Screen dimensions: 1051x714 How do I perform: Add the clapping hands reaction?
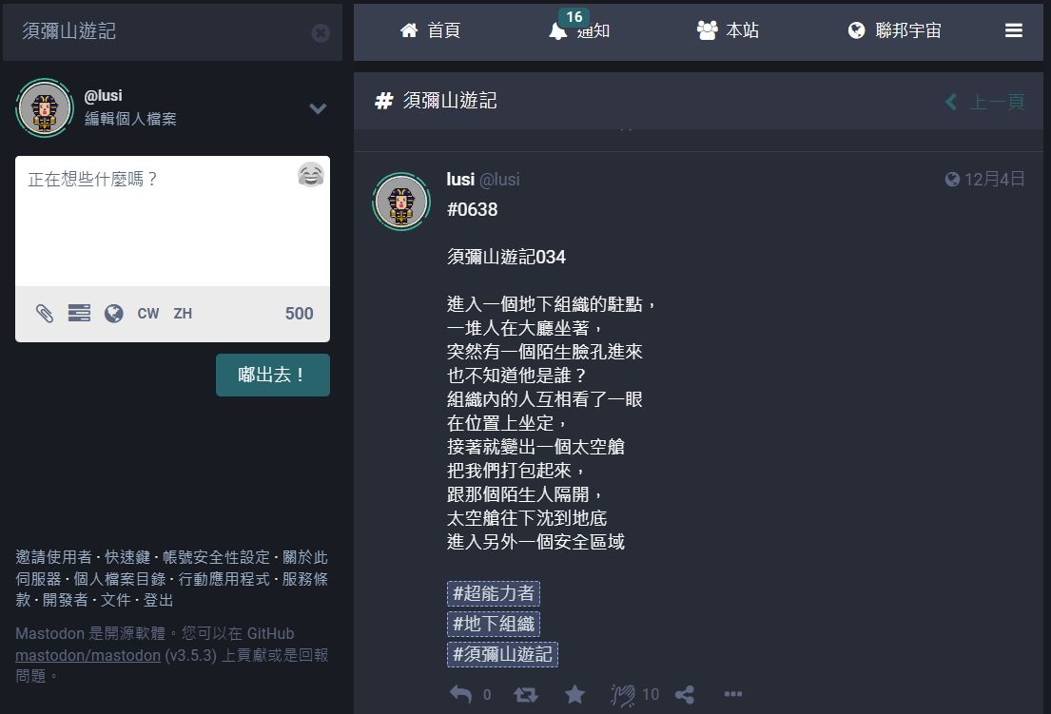click(x=623, y=695)
